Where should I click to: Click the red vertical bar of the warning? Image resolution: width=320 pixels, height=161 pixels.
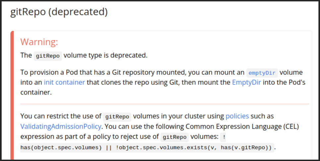click(12, 95)
